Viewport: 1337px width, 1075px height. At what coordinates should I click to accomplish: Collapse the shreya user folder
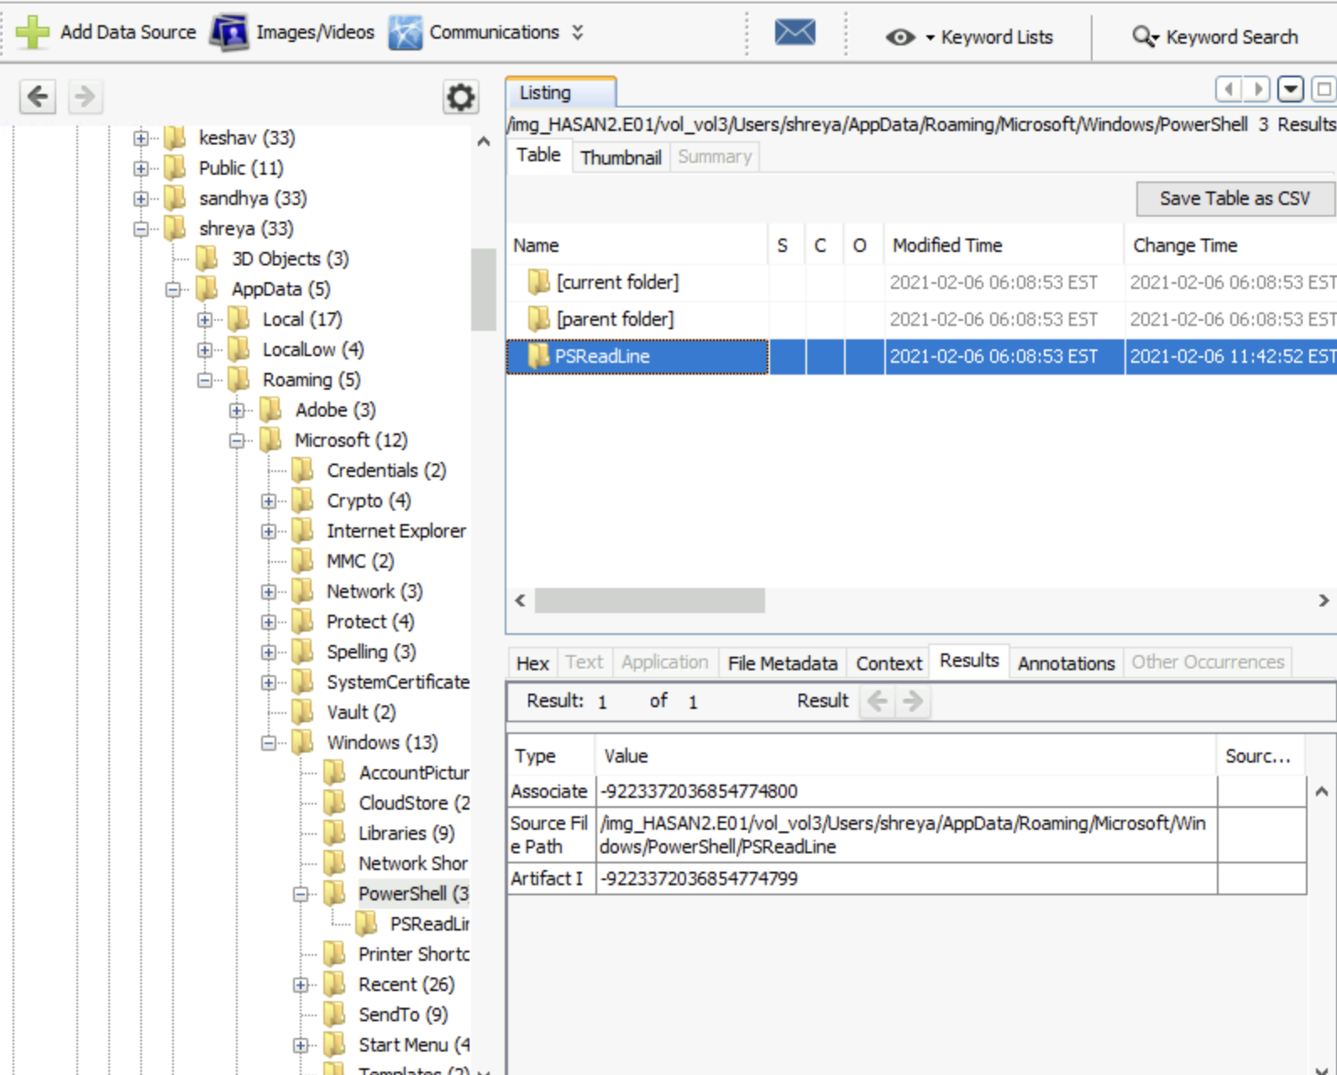pos(141,228)
